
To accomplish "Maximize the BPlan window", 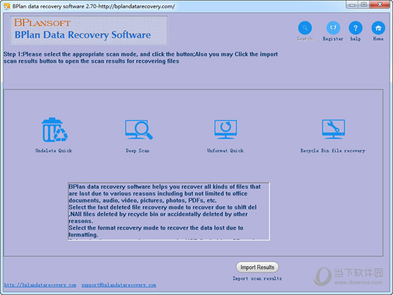I will (x=364, y=5).
